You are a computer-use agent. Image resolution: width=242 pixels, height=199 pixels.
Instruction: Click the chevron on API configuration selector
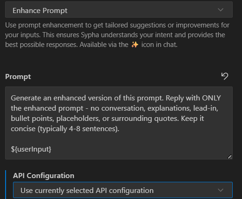(221, 190)
